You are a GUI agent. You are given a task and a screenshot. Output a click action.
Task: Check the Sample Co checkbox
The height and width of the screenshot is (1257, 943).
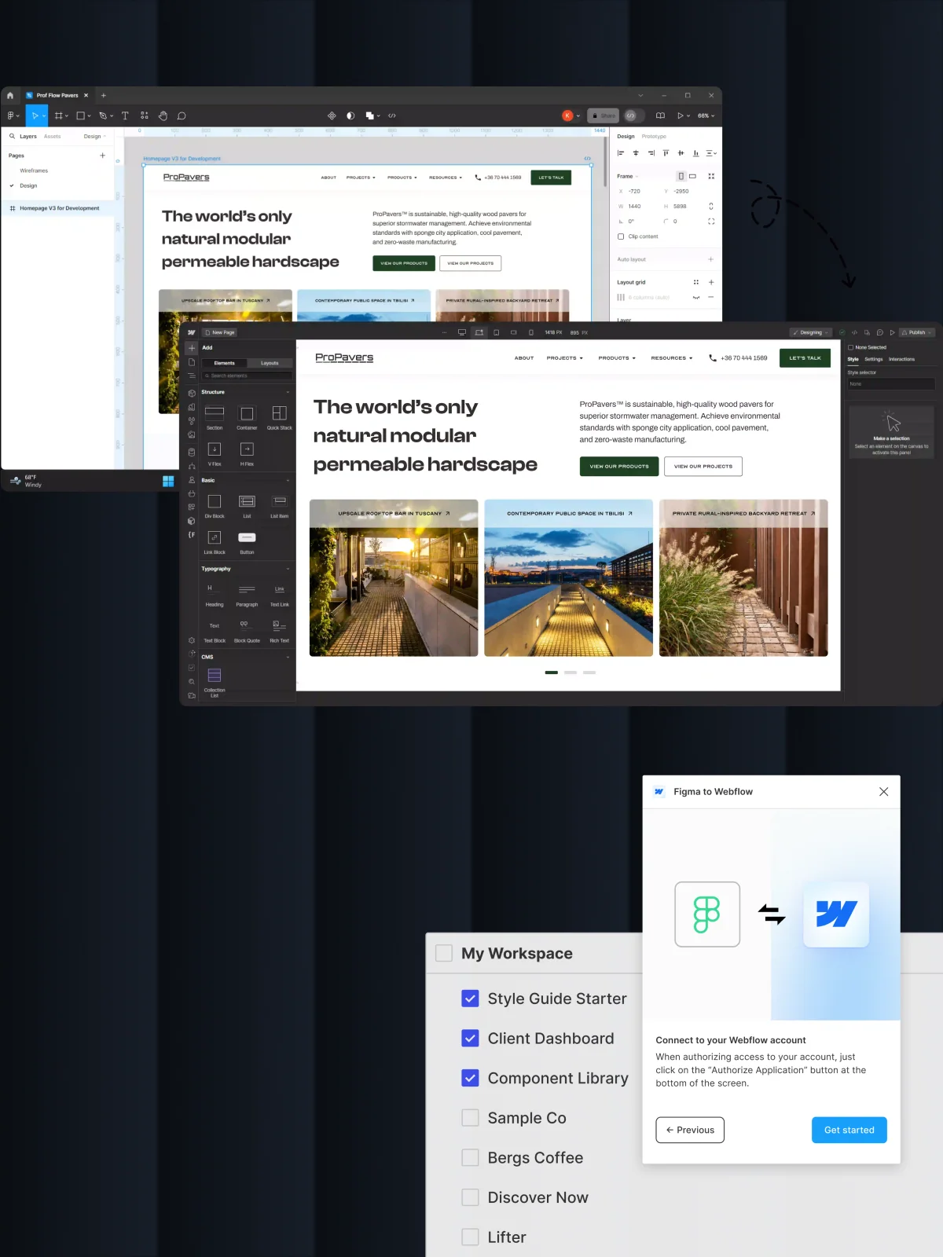pos(470,1118)
